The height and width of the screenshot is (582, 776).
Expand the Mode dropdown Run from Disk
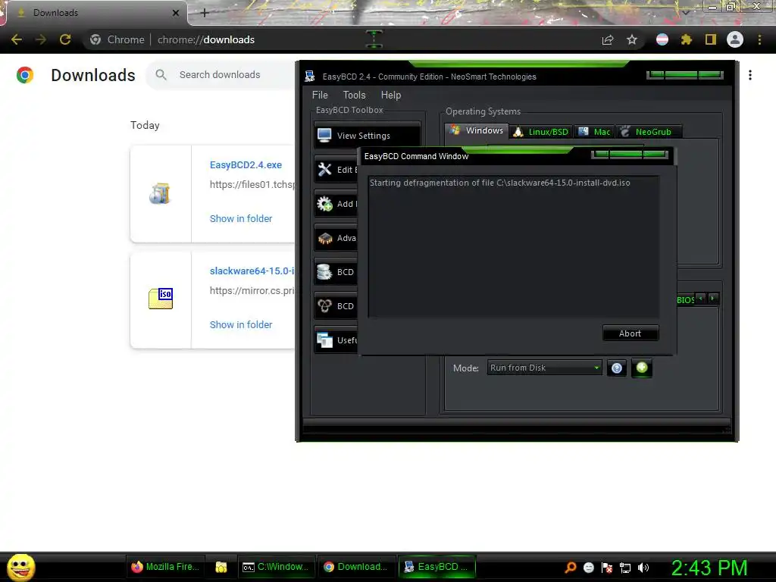[x=544, y=368]
